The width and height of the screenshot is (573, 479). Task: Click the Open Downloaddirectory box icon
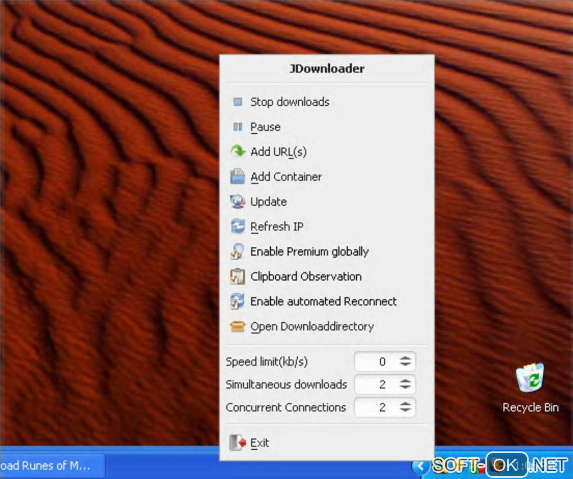(x=238, y=326)
